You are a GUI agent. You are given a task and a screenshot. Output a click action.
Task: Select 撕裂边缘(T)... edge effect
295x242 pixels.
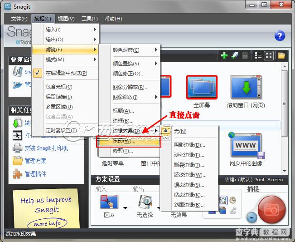pos(189,165)
